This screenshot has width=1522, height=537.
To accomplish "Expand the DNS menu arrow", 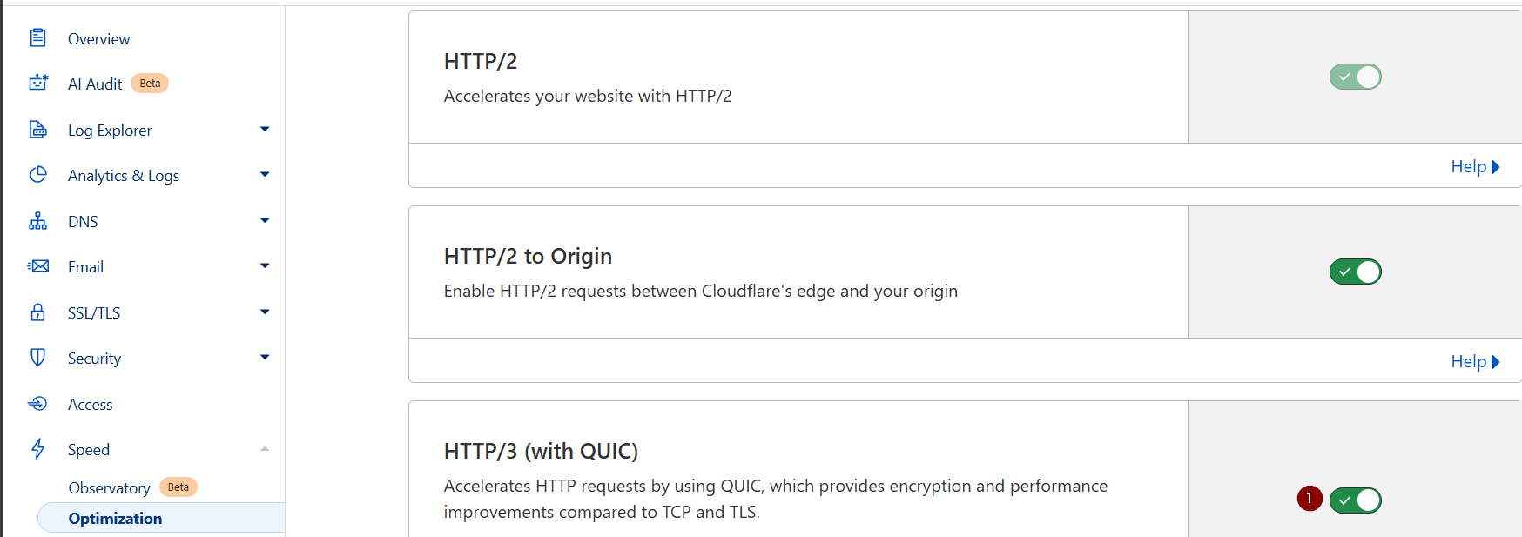I will (x=265, y=221).
